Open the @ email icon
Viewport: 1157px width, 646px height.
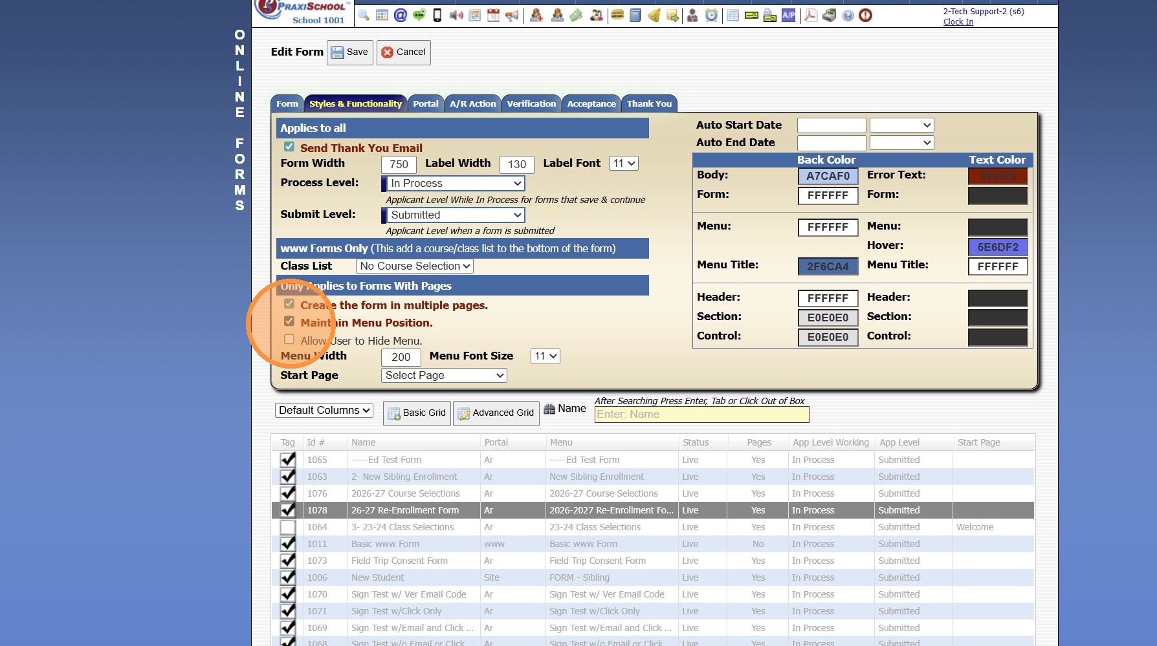tap(401, 16)
